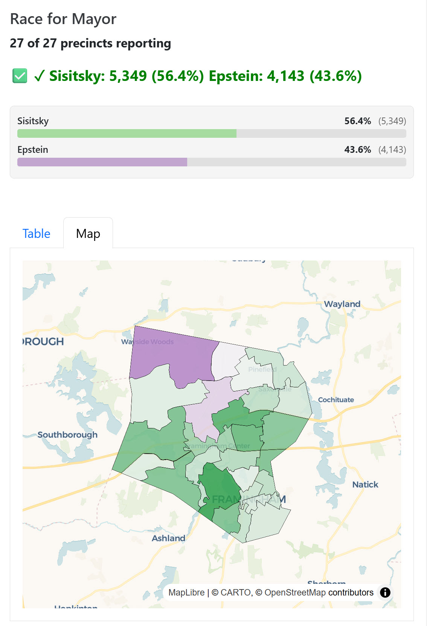Image resolution: width=444 pixels, height=626 pixels.
Task: Open the map attribution info icon
Action: point(385,592)
